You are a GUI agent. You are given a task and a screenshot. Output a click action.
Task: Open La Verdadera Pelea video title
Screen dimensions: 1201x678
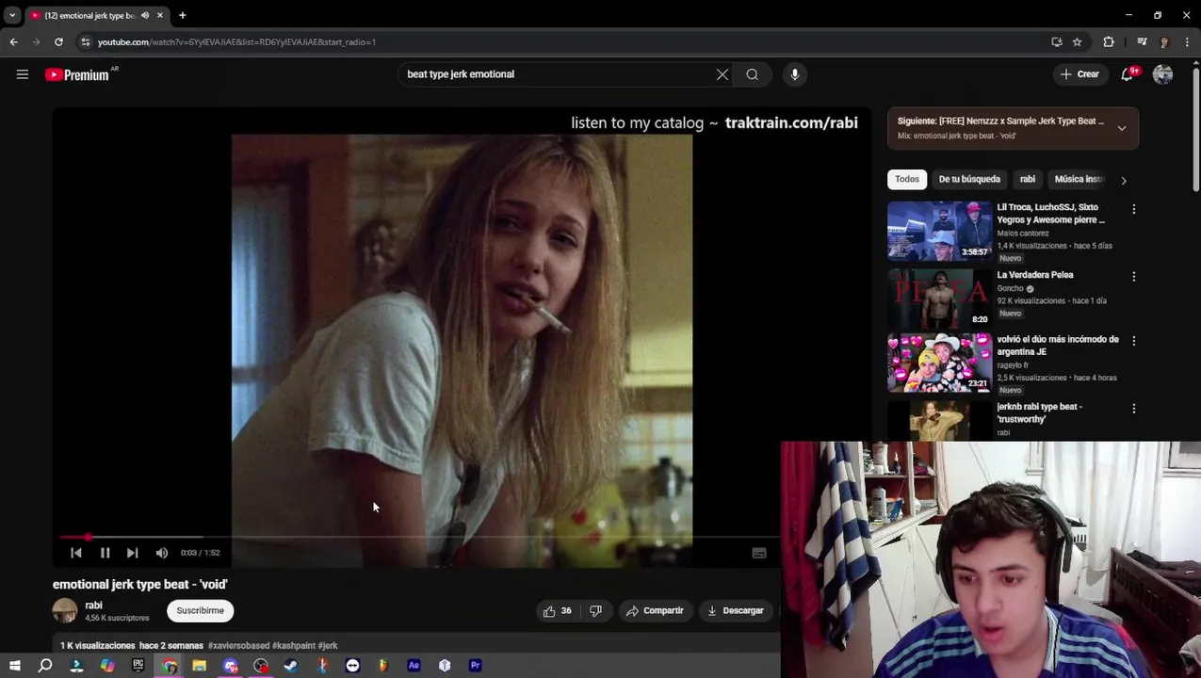(x=1035, y=275)
